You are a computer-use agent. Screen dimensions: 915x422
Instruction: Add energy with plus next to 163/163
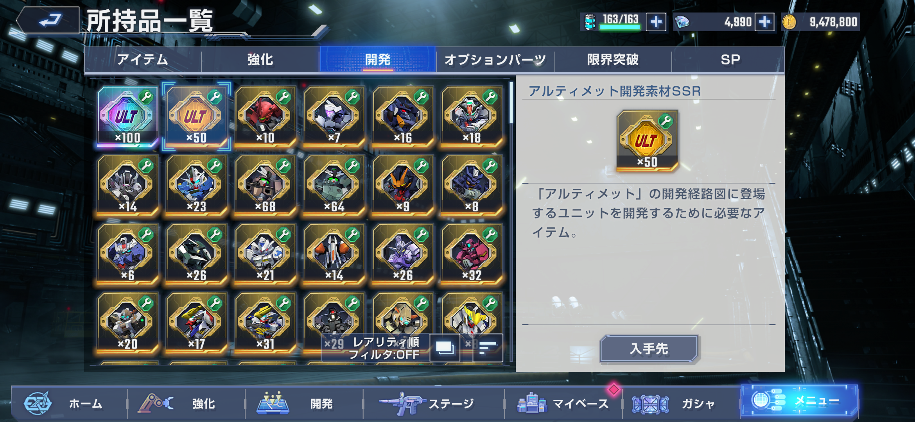click(x=656, y=21)
